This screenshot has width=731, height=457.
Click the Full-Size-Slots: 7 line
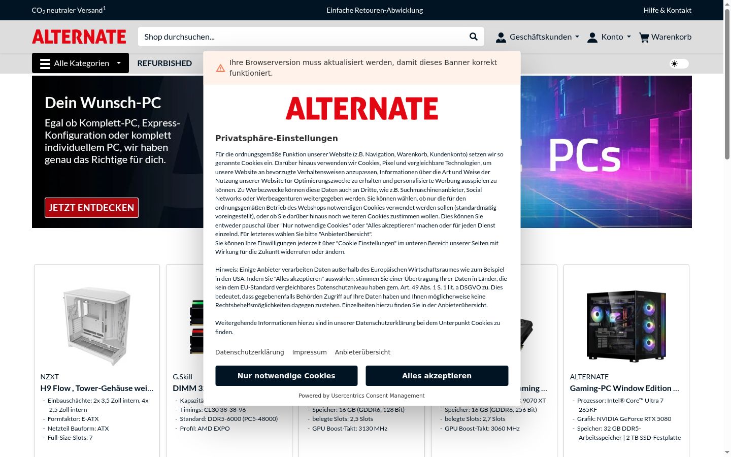coord(70,438)
